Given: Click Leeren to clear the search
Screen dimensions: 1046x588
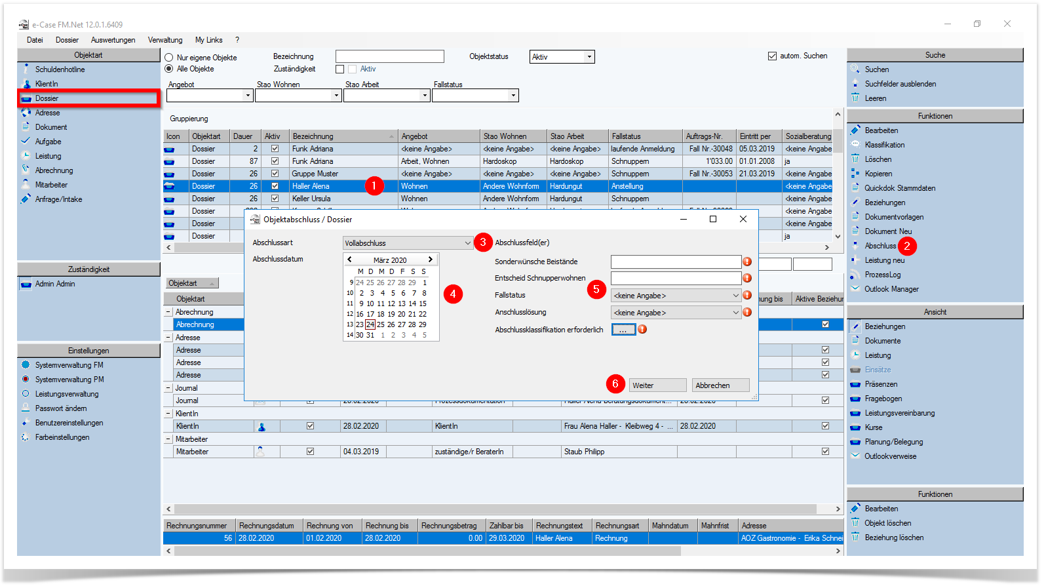Looking at the screenshot, I should pyautogui.click(x=875, y=98).
